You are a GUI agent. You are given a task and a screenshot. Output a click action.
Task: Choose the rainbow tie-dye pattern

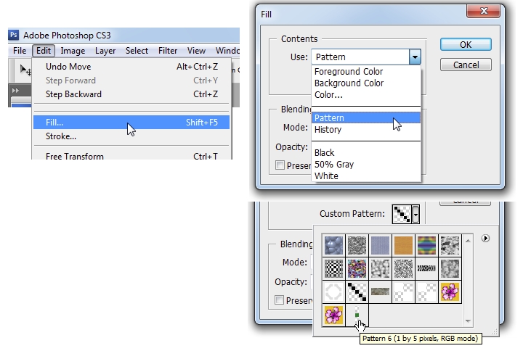pos(426,245)
